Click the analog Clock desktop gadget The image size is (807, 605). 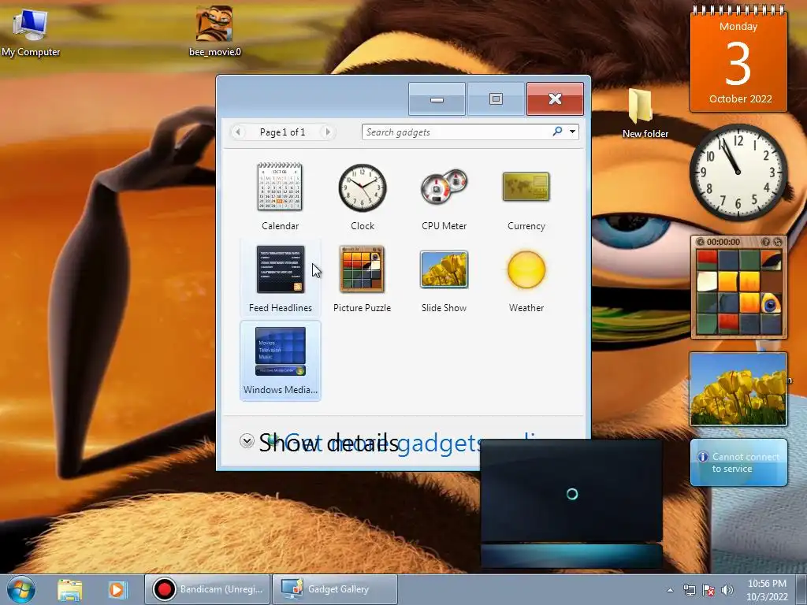[738, 172]
